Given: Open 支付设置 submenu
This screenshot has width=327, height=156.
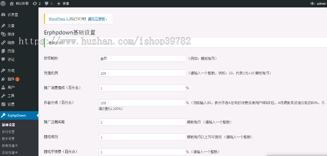Looking at the screenshot, I should [8, 132].
